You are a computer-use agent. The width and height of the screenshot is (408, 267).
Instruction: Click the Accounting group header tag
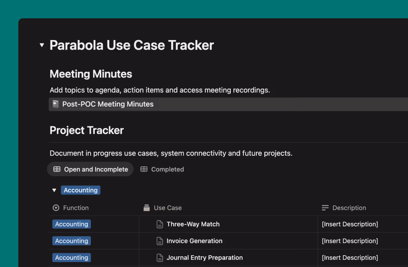point(81,190)
